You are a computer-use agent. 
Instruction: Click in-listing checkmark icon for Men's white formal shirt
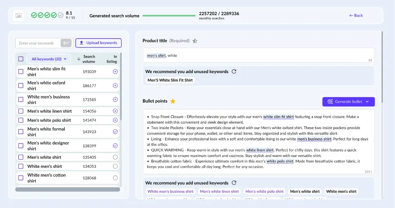[x=115, y=131]
